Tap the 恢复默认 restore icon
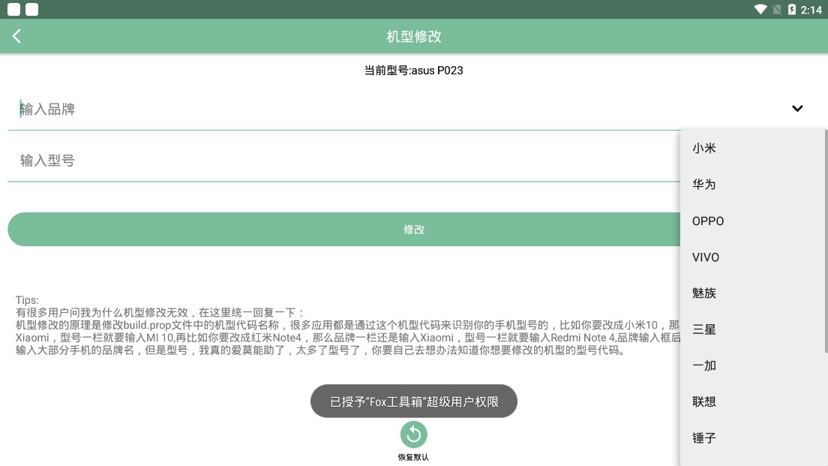828x466 pixels. [x=413, y=434]
